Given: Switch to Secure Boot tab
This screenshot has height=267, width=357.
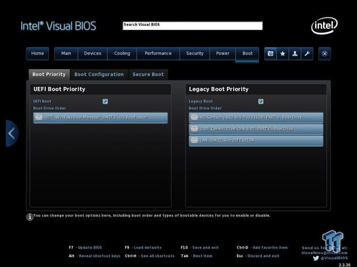Looking at the screenshot, I should [x=148, y=74].
